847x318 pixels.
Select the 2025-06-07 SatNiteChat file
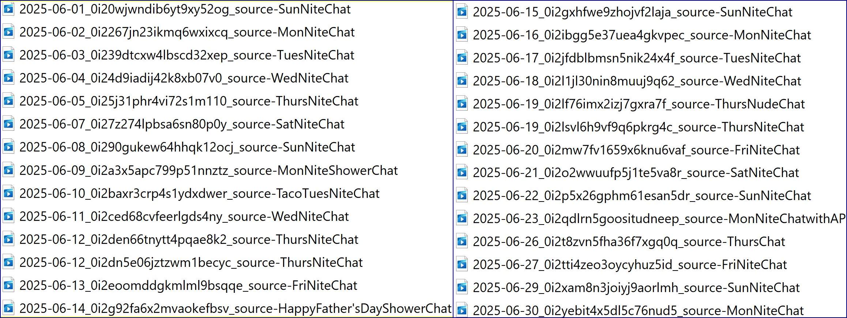click(182, 124)
